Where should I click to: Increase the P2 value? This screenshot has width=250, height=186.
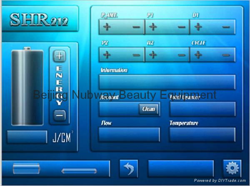pyautogui.click(x=107, y=55)
